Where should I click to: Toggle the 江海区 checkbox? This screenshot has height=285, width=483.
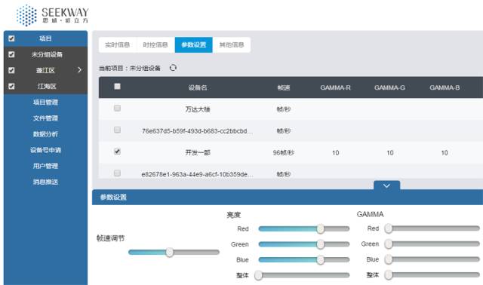click(x=12, y=86)
